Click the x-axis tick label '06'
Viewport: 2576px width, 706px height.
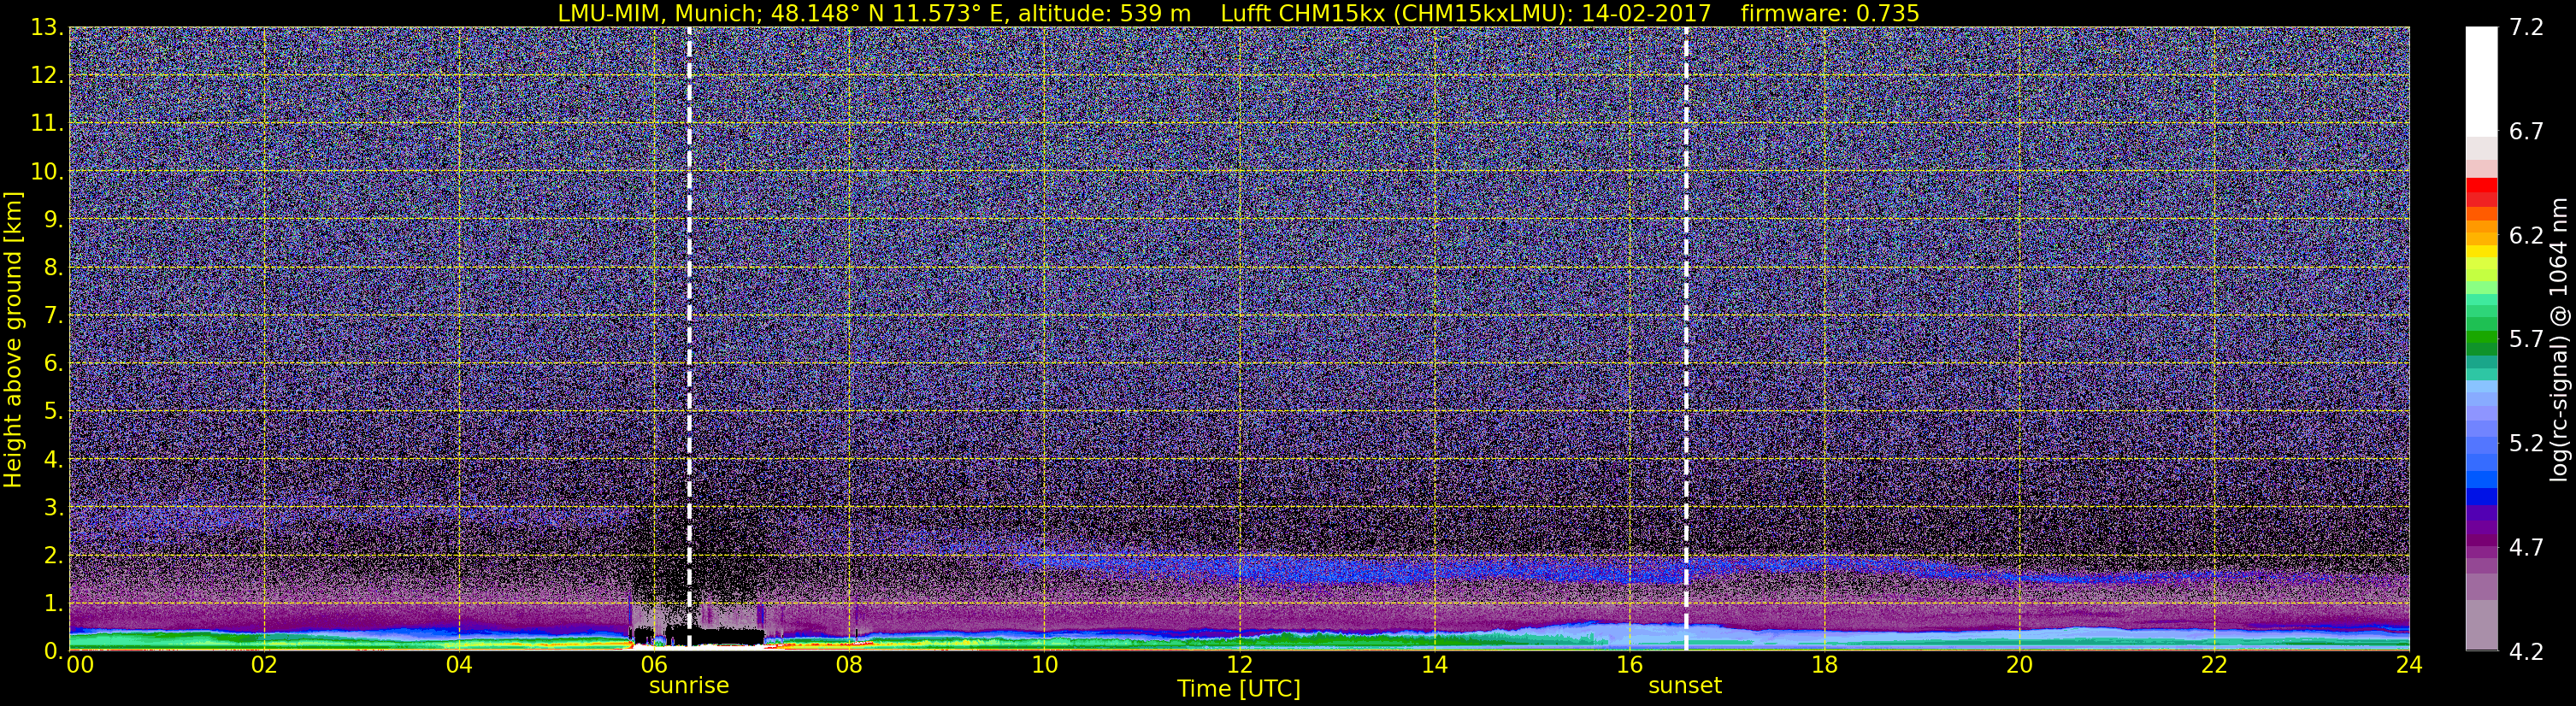tap(654, 666)
